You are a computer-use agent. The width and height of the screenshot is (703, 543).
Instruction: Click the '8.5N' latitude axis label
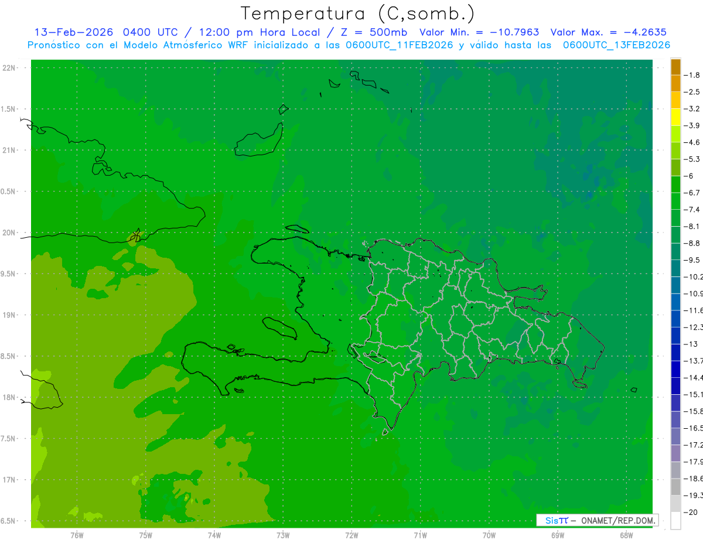point(8,356)
